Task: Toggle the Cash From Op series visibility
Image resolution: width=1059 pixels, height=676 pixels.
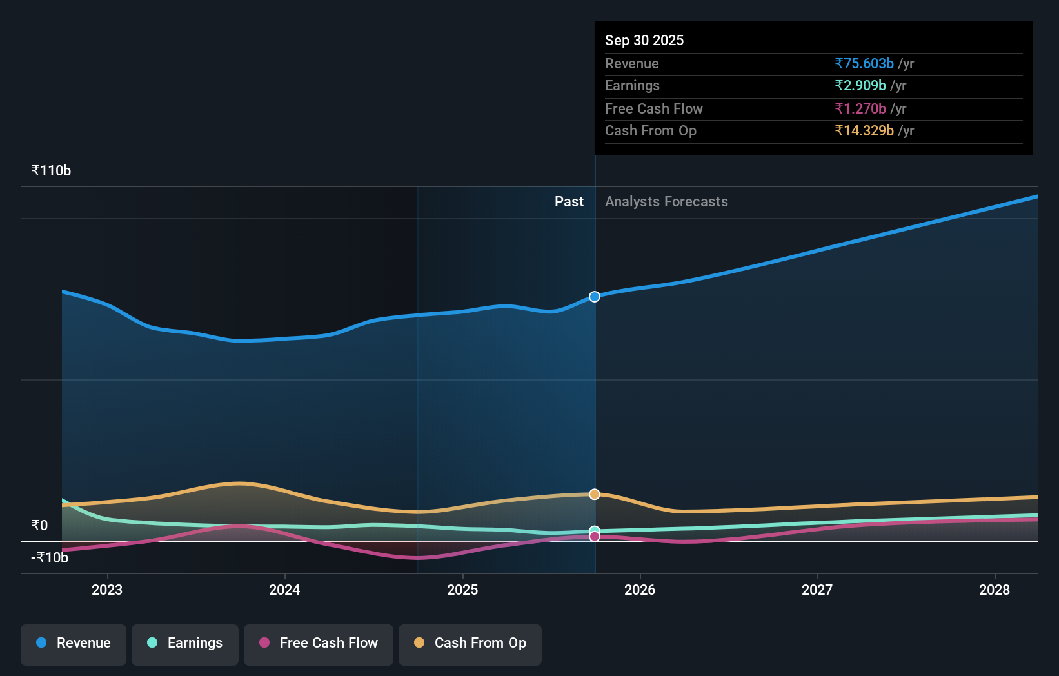Action: pyautogui.click(x=470, y=642)
